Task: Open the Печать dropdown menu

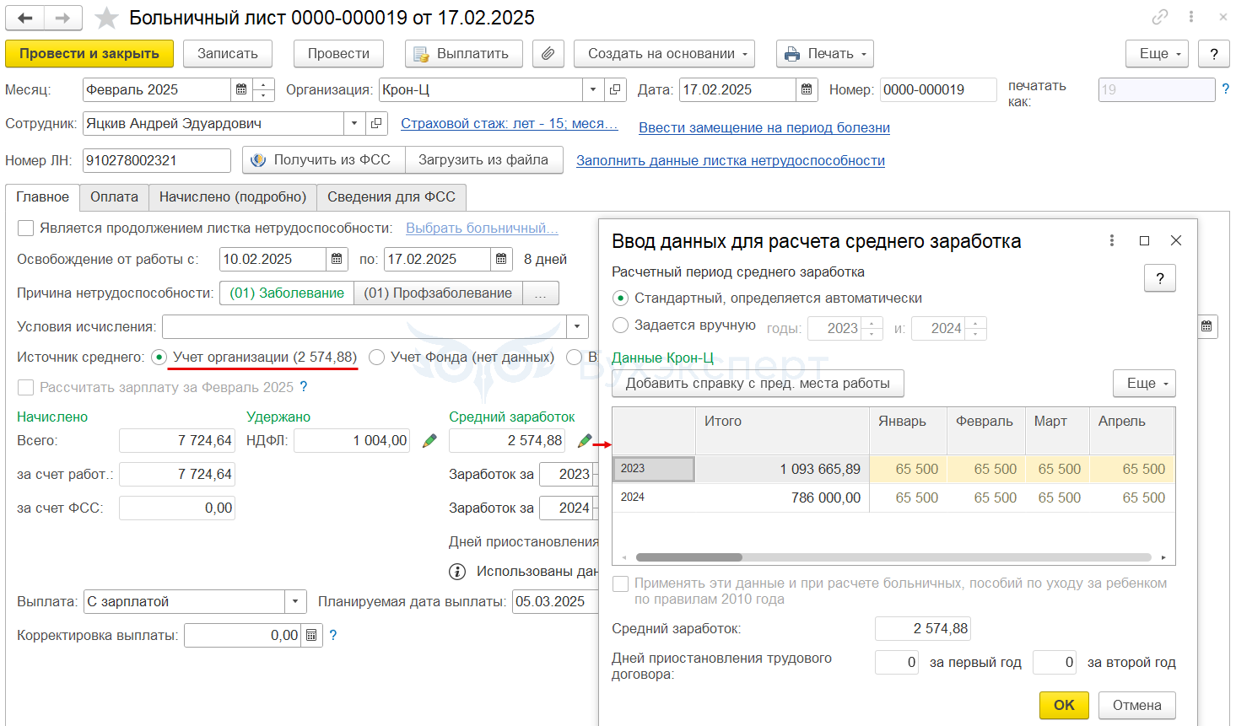Action: point(825,54)
